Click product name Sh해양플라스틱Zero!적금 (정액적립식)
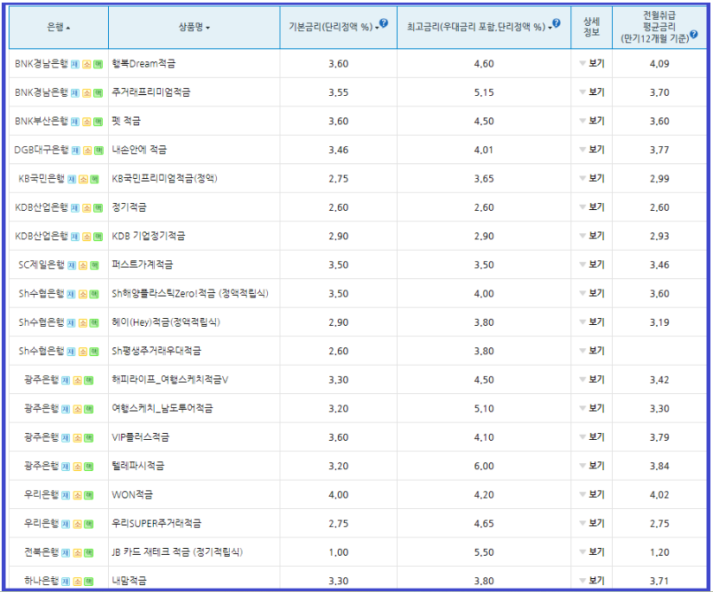The image size is (713, 592). [x=190, y=294]
